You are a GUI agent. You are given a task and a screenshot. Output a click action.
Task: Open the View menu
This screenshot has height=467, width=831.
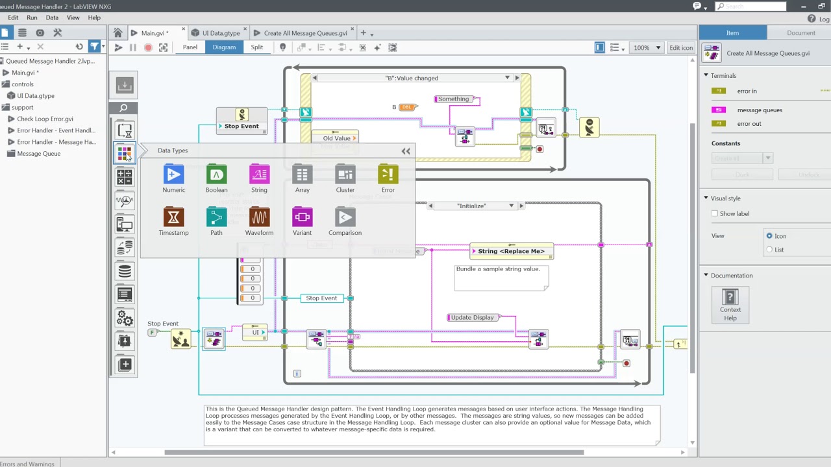pos(73,18)
